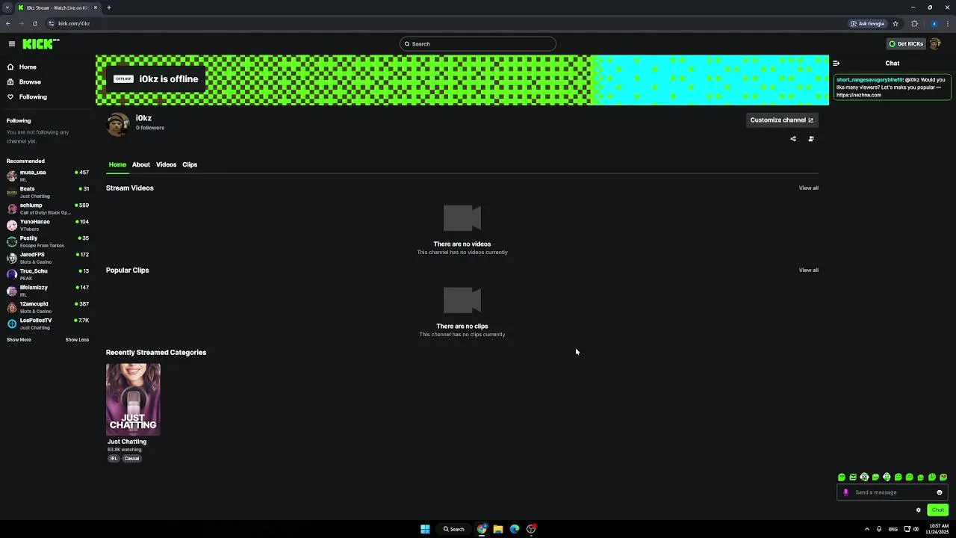Viewport: 956px width, 538px height.
Task: Open Beats recommended channel
Action: click(x=48, y=192)
